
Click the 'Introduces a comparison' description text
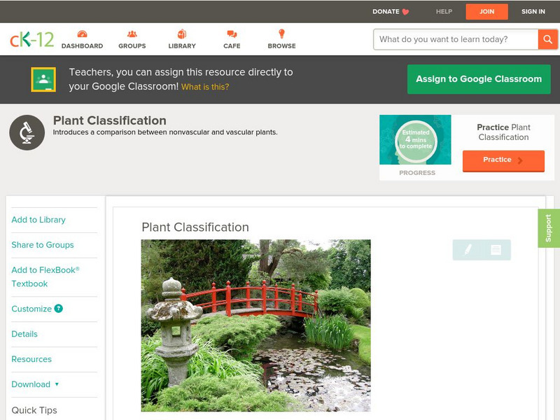(165, 132)
